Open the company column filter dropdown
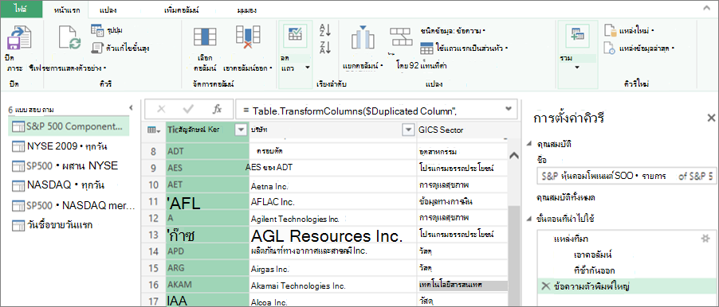Viewport: 719px width, 307px height. click(x=408, y=130)
